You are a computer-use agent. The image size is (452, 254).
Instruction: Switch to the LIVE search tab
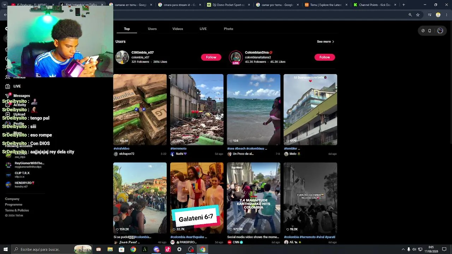pyautogui.click(x=203, y=29)
